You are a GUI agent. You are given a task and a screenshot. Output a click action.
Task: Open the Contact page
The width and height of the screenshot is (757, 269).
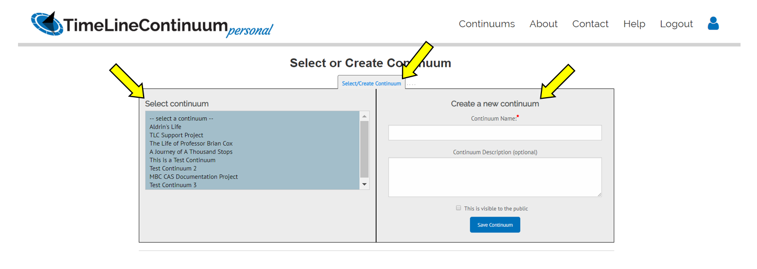[590, 24]
